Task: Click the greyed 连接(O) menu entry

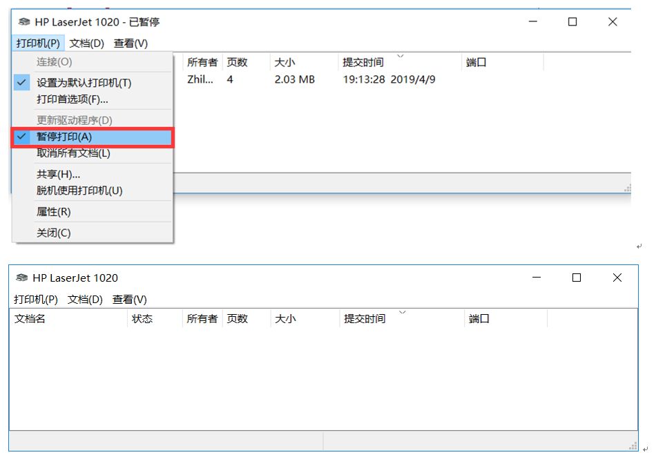Action: pyautogui.click(x=93, y=62)
